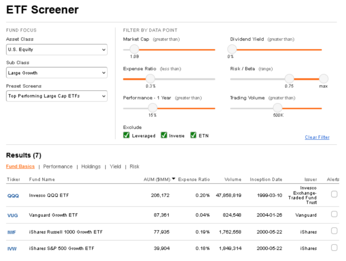
Task: Open the Sub Class dropdown
Action: [57, 73]
